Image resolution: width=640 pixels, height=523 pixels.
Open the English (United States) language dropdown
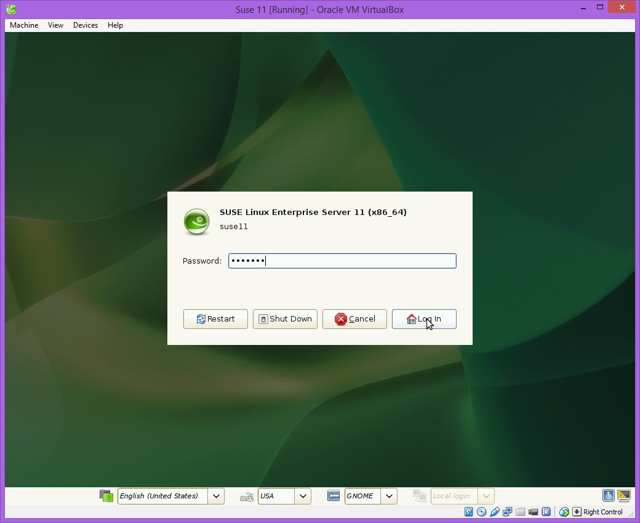[x=170, y=496]
